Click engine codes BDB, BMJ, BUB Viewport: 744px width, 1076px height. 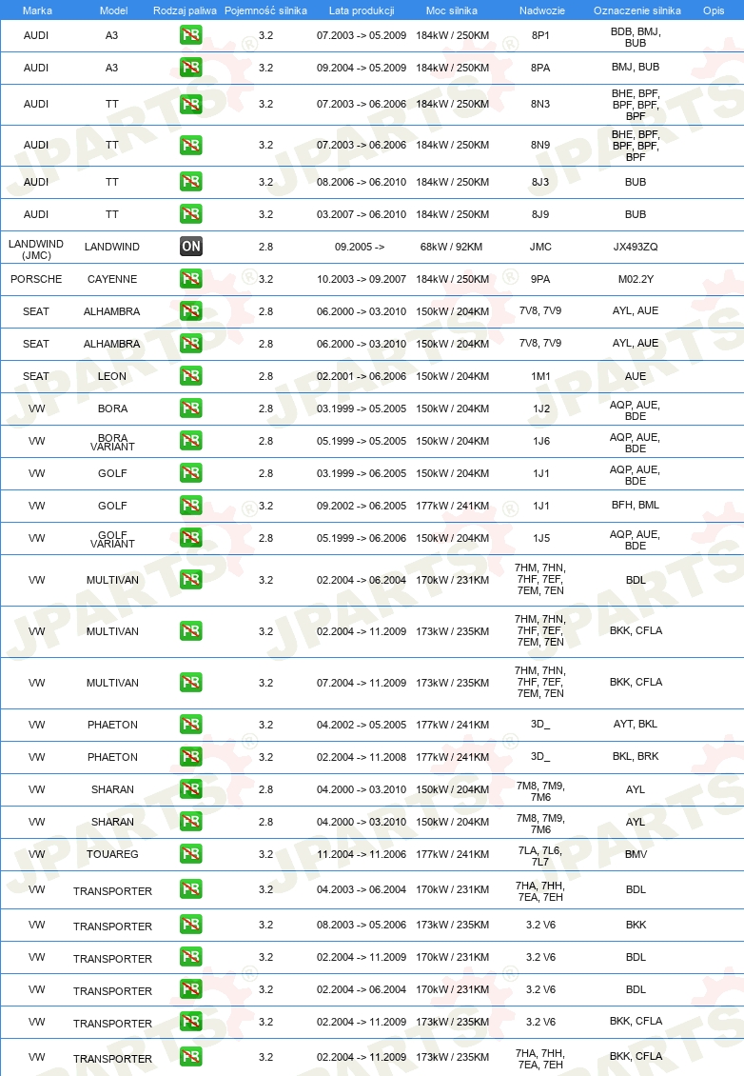tap(636, 37)
